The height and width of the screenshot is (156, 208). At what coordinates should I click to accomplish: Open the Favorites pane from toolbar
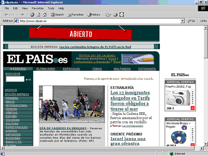click(75, 14)
